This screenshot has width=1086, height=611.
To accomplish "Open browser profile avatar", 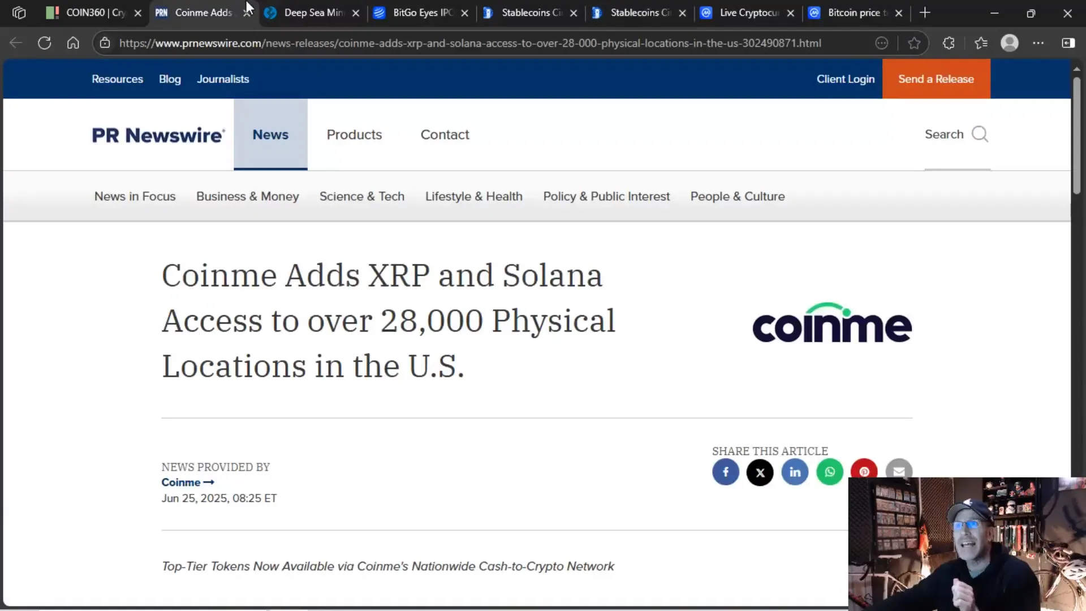I will pyautogui.click(x=1010, y=43).
